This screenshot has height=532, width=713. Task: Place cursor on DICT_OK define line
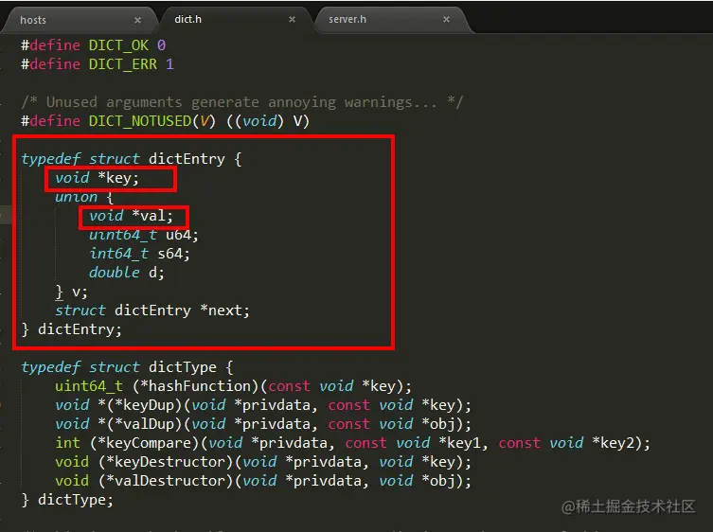[93, 45]
